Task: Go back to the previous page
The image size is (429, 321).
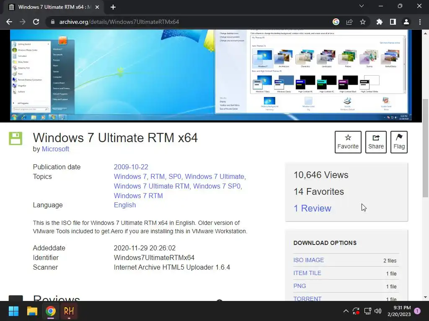Action: pos(9,22)
